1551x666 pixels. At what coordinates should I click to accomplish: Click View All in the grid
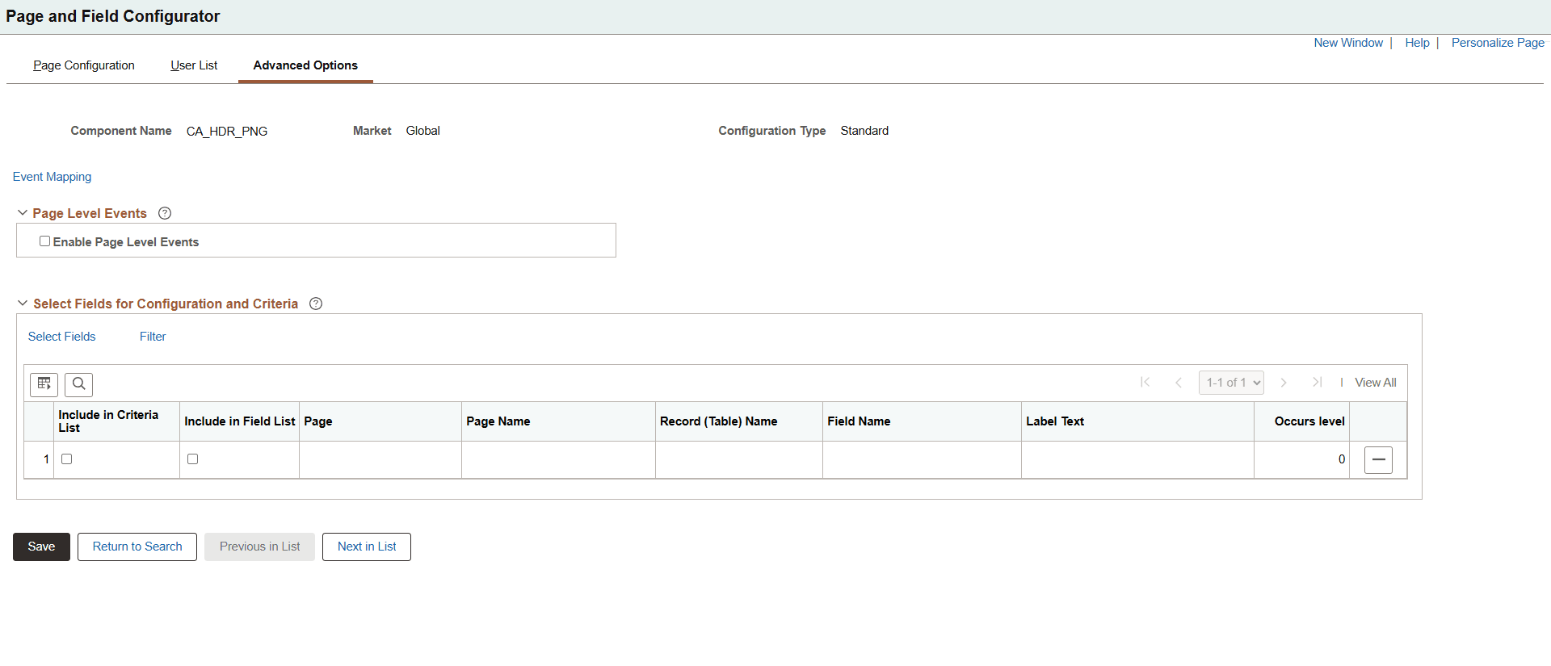1376,383
